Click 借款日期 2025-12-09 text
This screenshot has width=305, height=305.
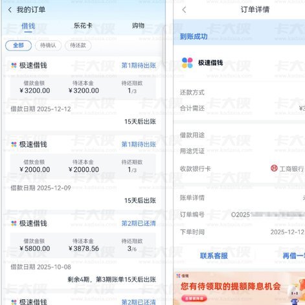pyautogui.click(x=41, y=188)
